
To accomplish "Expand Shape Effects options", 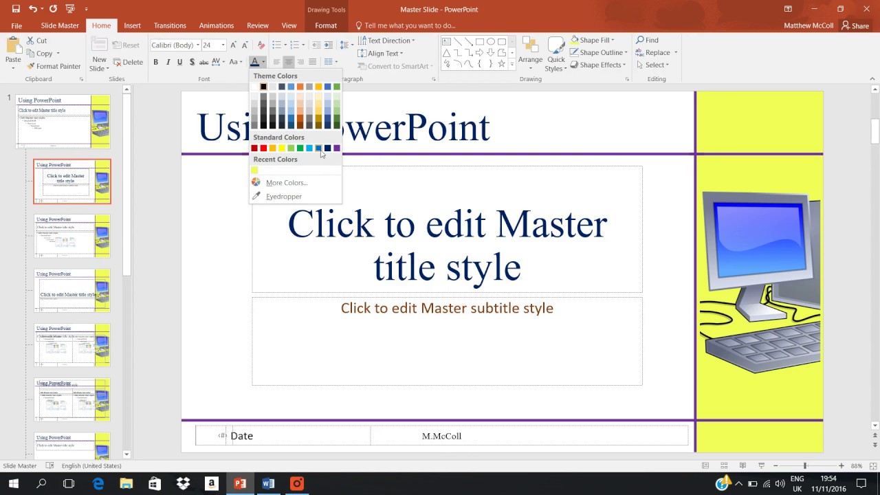I will point(597,65).
